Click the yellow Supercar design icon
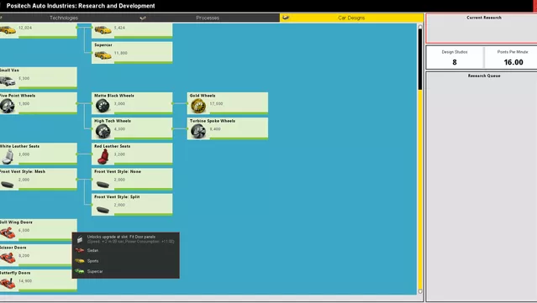The width and height of the screenshot is (537, 303). click(103, 55)
